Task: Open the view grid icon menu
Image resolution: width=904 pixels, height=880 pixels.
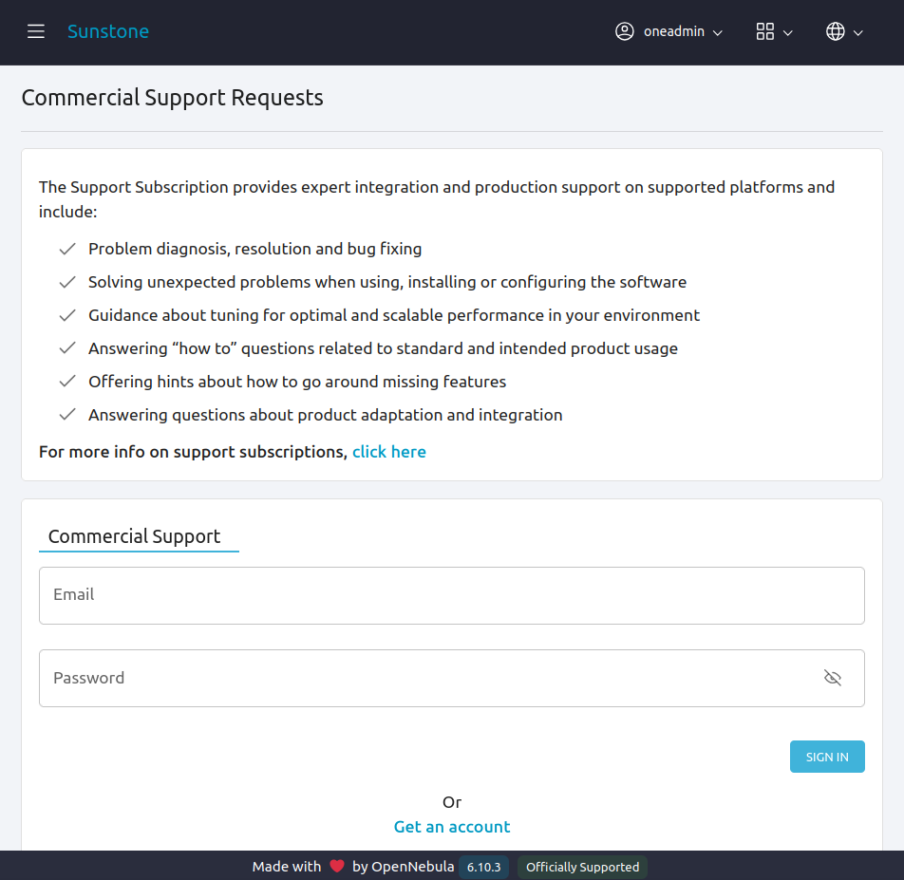Action: (x=765, y=31)
